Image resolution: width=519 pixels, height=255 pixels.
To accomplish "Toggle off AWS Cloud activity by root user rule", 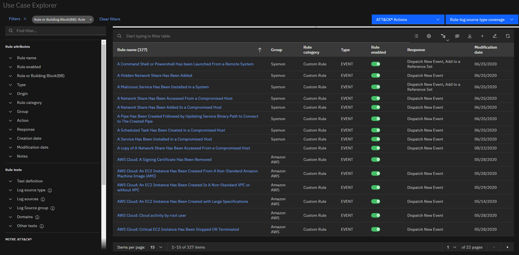I will [x=375, y=215].
